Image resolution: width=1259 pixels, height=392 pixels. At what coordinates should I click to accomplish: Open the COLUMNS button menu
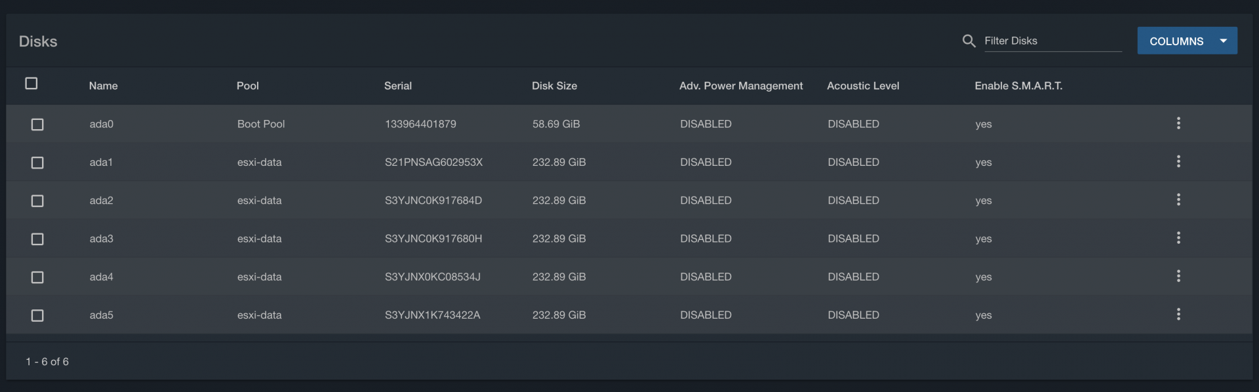point(1187,41)
